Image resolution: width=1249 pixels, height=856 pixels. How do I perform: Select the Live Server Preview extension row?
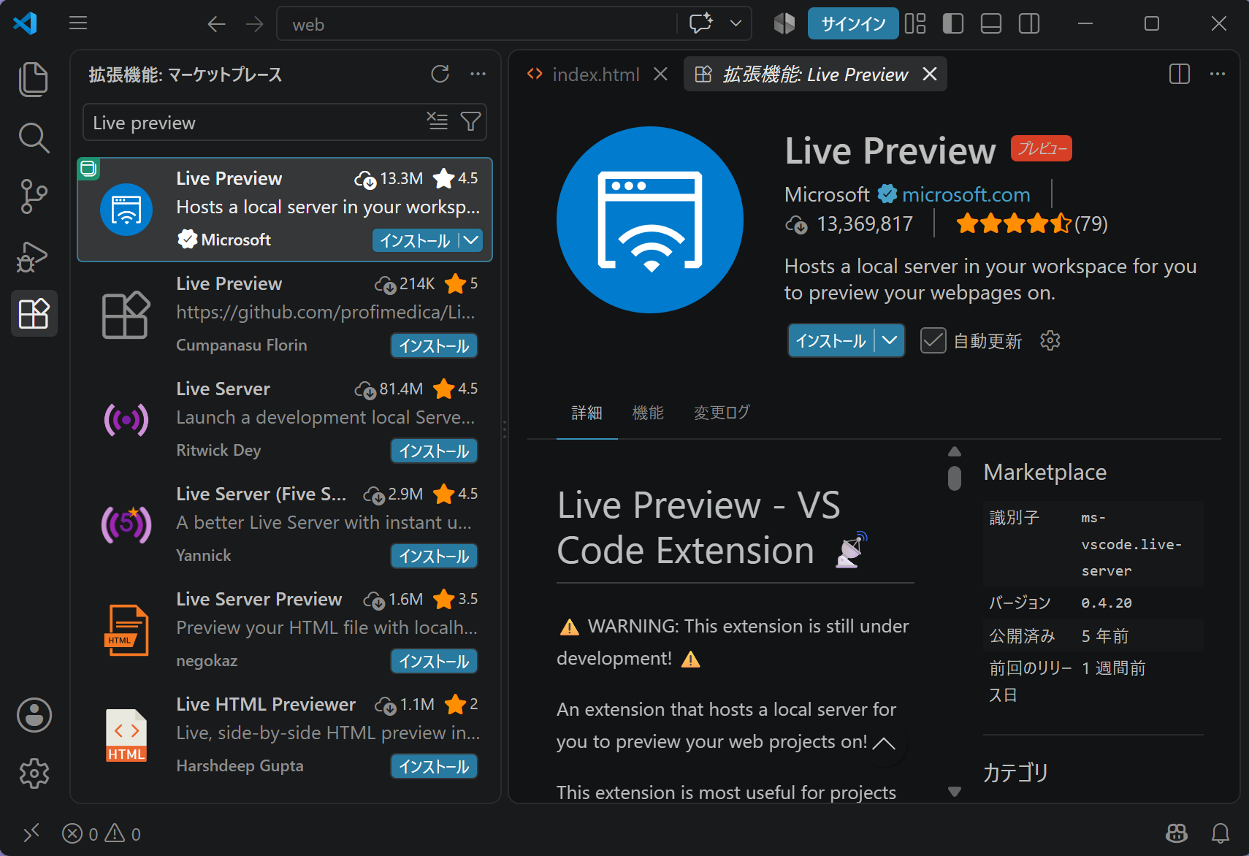coord(285,630)
